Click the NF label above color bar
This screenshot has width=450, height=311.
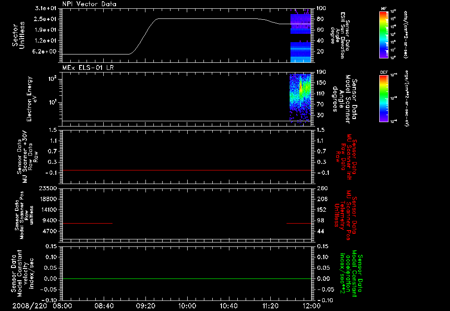coord(384,9)
